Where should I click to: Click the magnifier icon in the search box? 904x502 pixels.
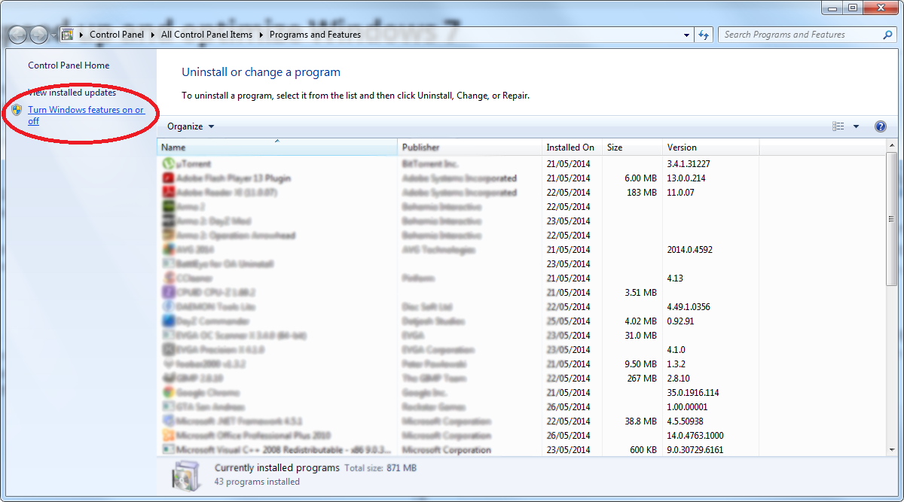[x=887, y=35]
